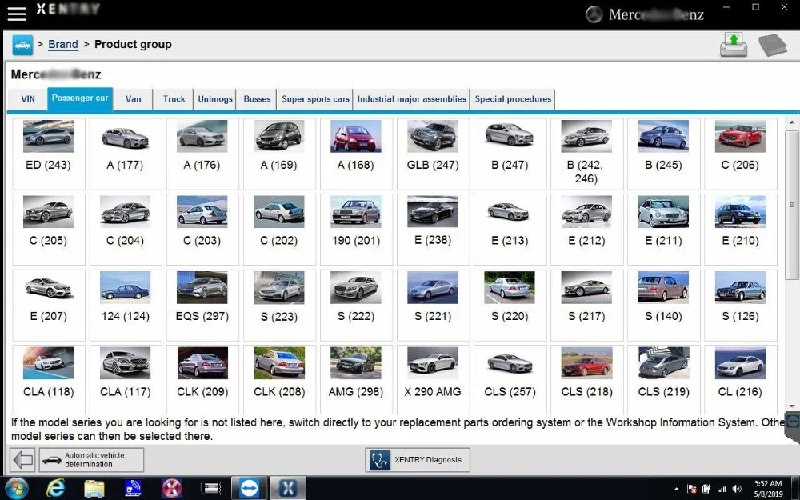Open TeamViewer from the taskbar
Viewport: 800px width, 500px height.
point(249,488)
